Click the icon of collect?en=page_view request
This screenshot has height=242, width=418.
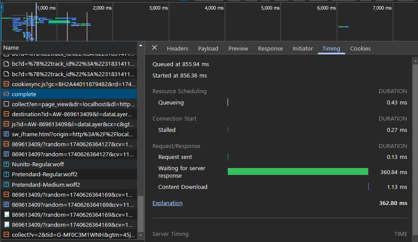6,104
